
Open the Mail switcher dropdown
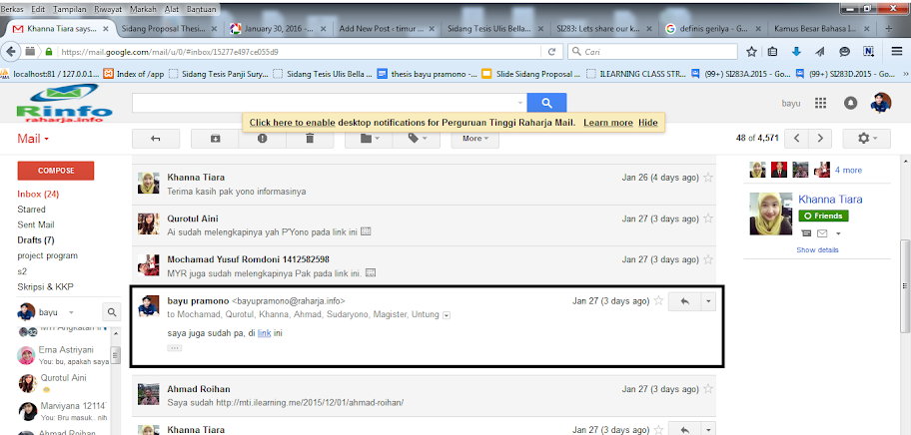click(33, 139)
